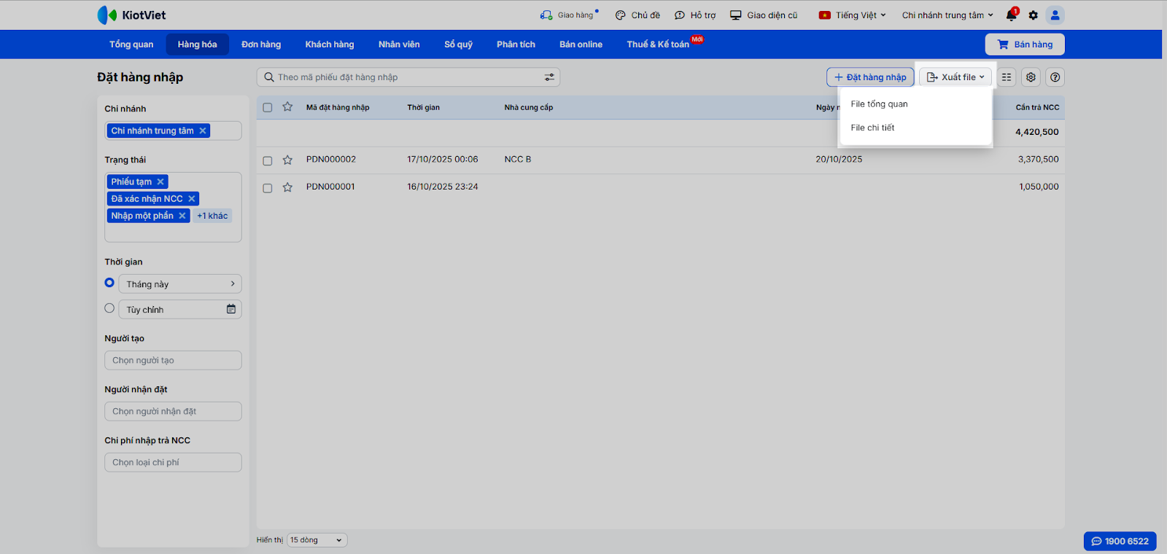Collapse the Xuất file dropdown

[x=955, y=77]
